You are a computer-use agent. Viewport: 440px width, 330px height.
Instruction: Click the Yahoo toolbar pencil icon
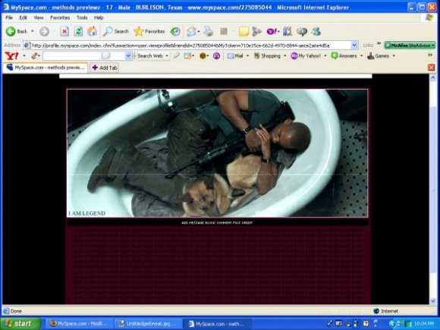[x=34, y=56]
